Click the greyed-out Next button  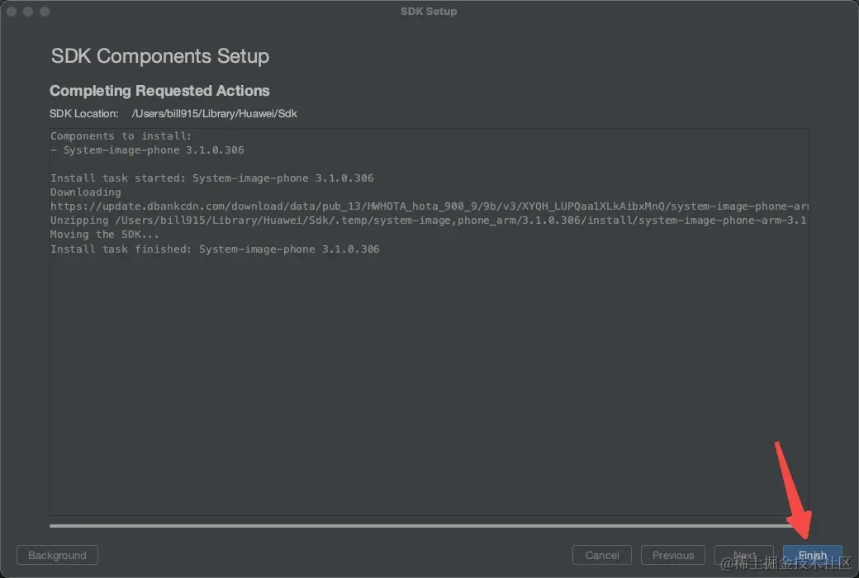coord(744,556)
